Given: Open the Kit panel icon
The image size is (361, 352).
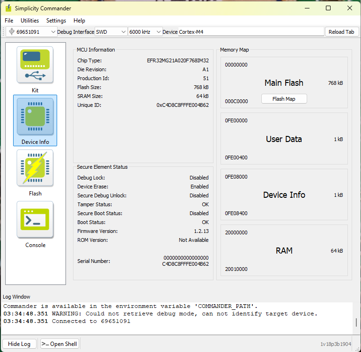Looking at the screenshot, I should (x=35, y=65).
